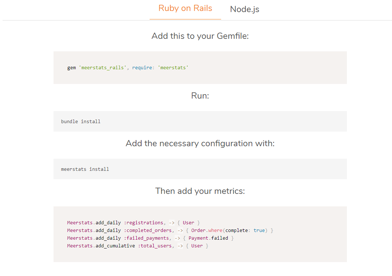The width and height of the screenshot is (392, 276).
Task: Click the :registrations metric code line
Action: pyautogui.click(x=133, y=222)
